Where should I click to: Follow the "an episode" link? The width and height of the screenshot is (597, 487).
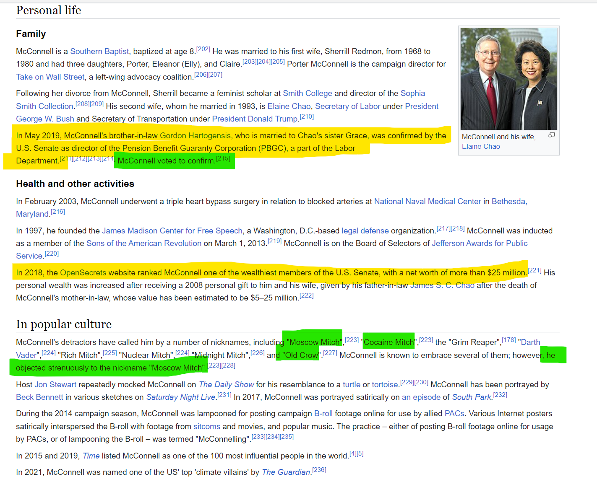pos(421,397)
